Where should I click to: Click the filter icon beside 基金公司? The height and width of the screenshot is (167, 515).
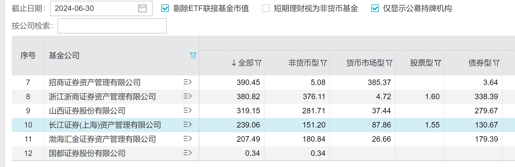coord(193,56)
